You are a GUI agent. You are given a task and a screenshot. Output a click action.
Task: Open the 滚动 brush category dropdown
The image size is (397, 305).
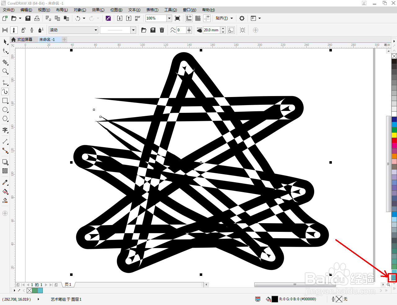pyautogui.click(x=74, y=30)
